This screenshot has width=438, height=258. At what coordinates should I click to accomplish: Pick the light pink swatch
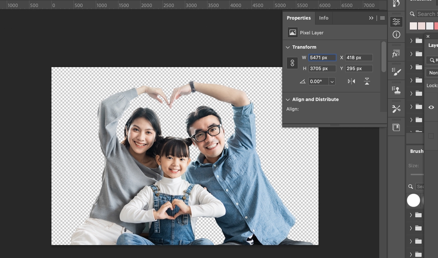[422, 26]
